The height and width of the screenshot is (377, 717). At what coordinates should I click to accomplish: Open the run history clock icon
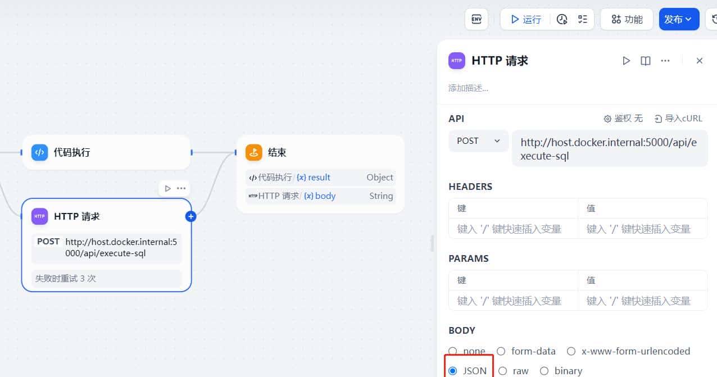pyautogui.click(x=562, y=19)
